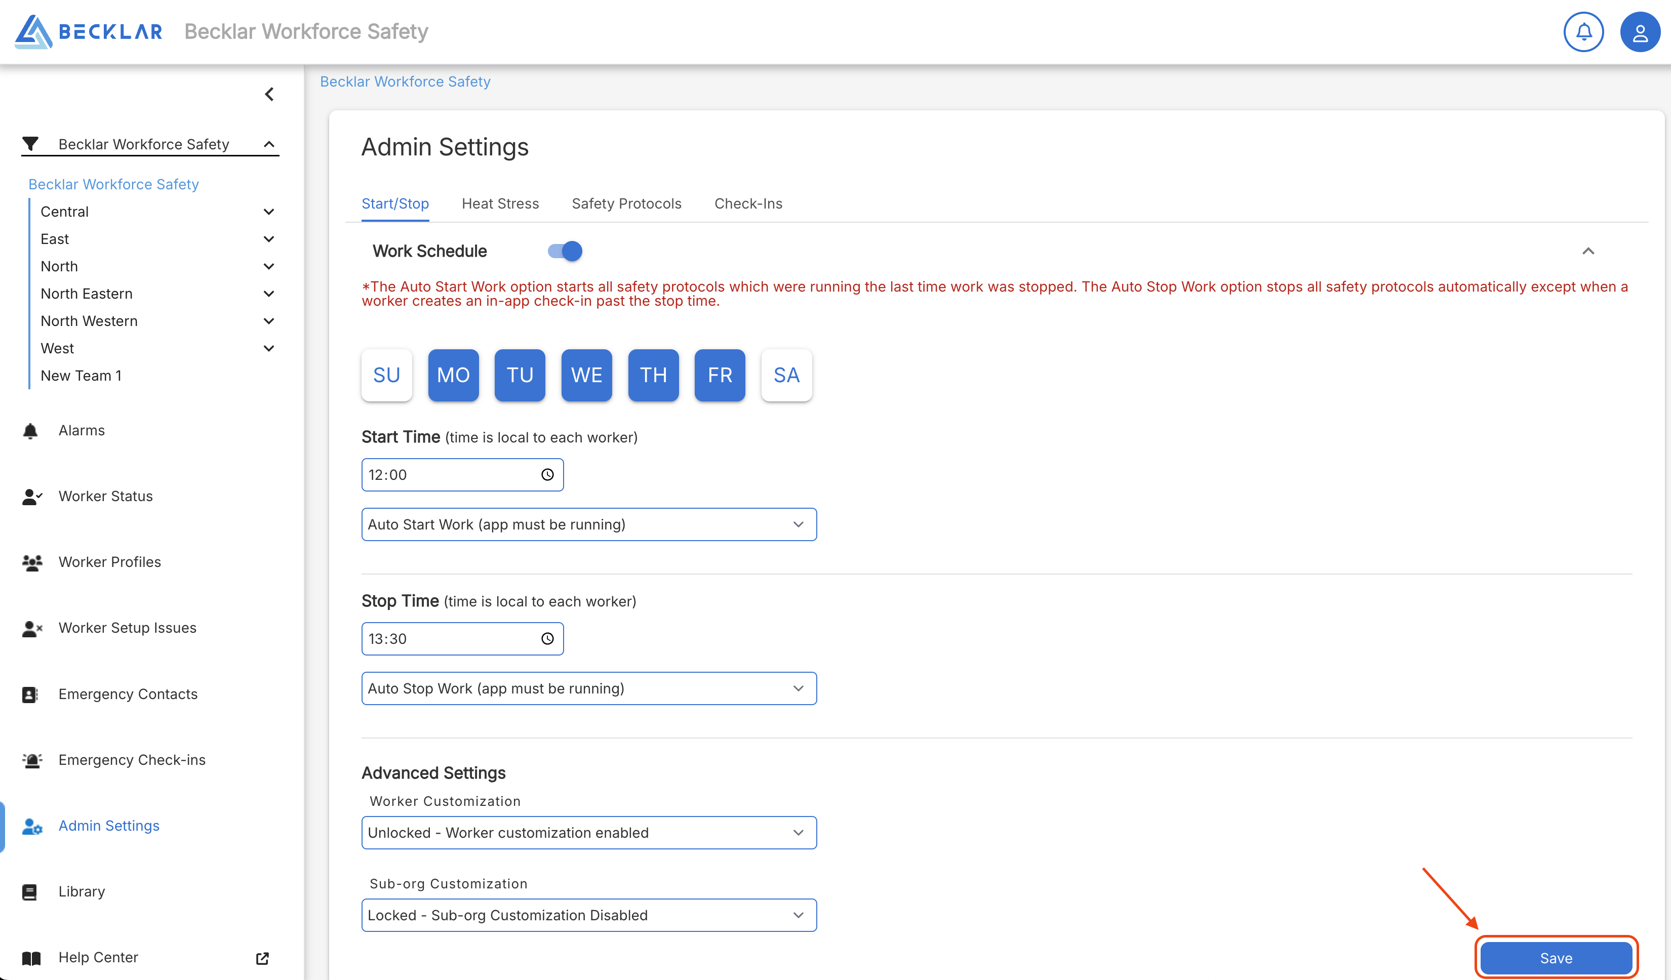Click the Becklar Workforce Safety breadcrumb link
Image resolution: width=1671 pixels, height=980 pixels.
405,81
